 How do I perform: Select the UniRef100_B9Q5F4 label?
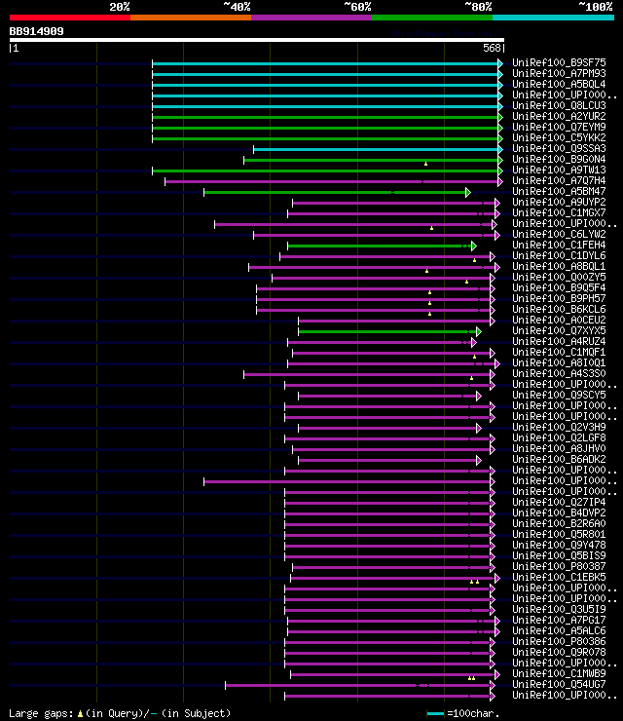[x=559, y=287]
